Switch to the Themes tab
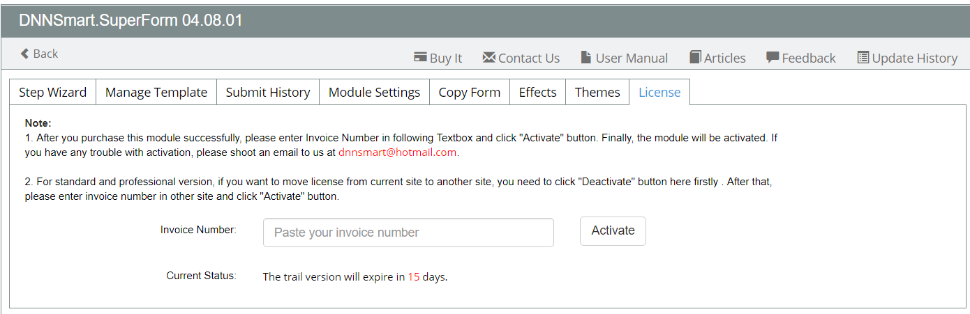The width and height of the screenshot is (970, 314). (597, 92)
